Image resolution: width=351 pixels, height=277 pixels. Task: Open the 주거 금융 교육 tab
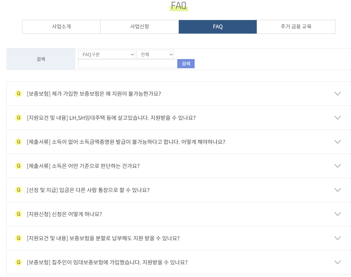coord(296,27)
